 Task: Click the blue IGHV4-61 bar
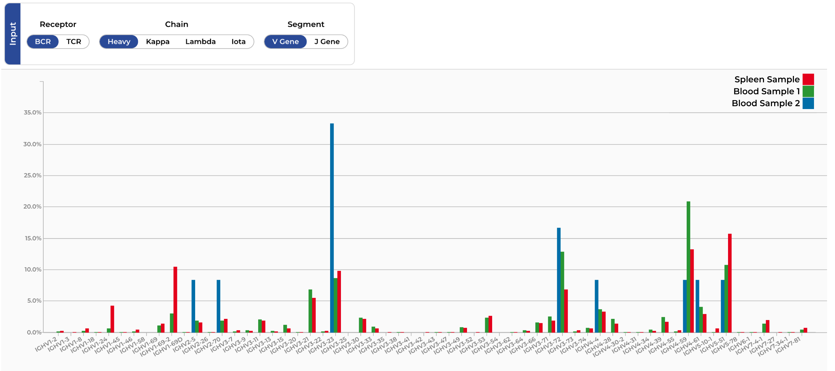(x=697, y=306)
